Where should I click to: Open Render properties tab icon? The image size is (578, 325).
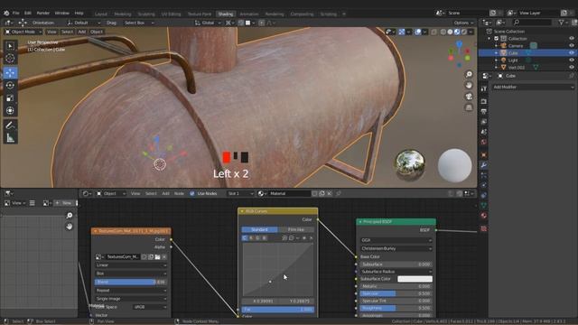(x=484, y=101)
